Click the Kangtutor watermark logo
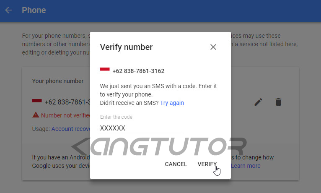This screenshot has width=321, height=193. (x=159, y=146)
